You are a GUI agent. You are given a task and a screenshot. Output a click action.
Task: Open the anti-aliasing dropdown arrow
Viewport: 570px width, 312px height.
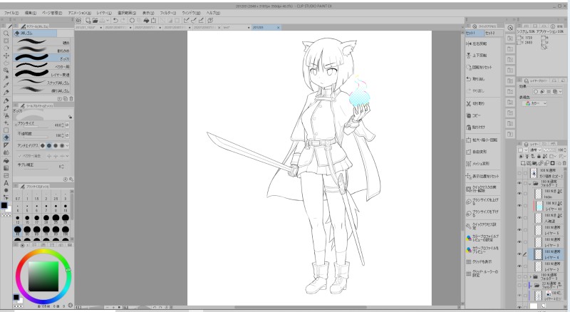(68, 145)
